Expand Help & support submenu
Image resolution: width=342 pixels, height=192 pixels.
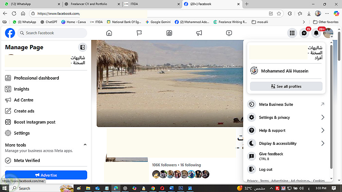(286, 131)
